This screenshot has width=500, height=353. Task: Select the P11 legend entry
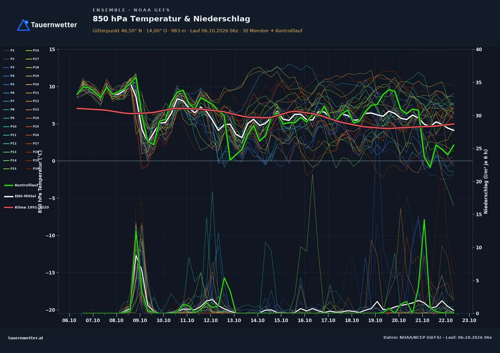[x=10, y=135]
